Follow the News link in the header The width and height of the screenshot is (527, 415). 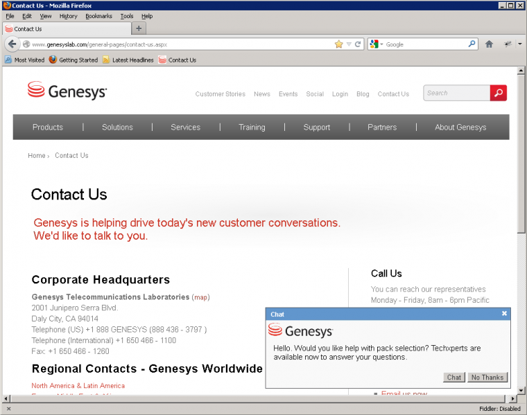[262, 94]
